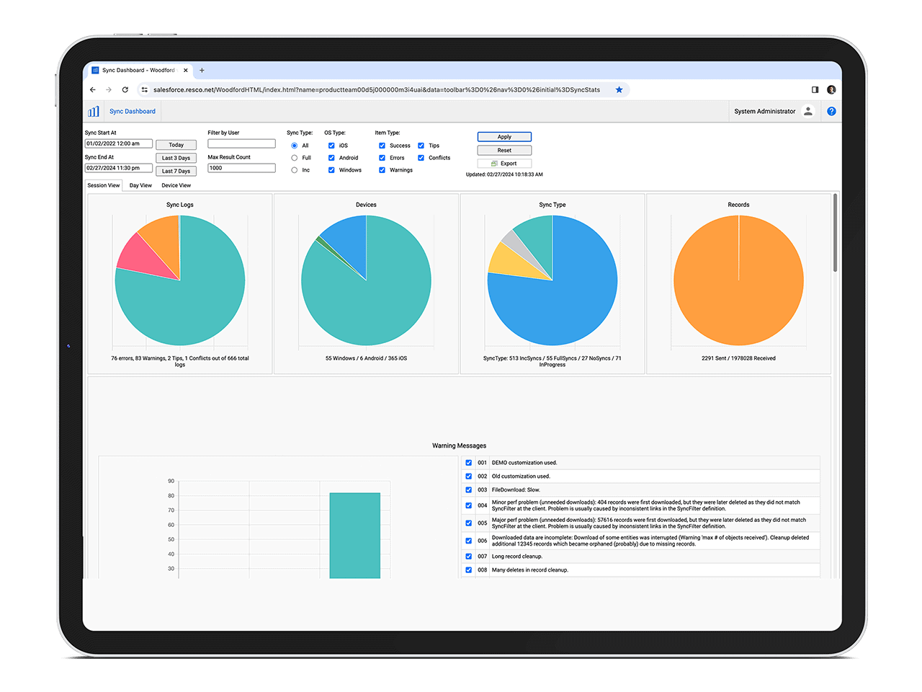This screenshot has width=922, height=692.
Task: Toggle the Conflicts item type checkbox
Action: 421,158
